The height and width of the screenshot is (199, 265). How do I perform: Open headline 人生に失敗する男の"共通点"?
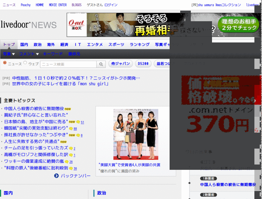click(x=32, y=141)
